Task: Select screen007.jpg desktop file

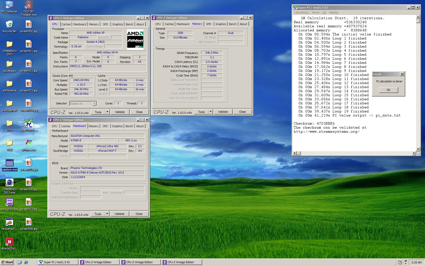Action: pyautogui.click(x=29, y=204)
